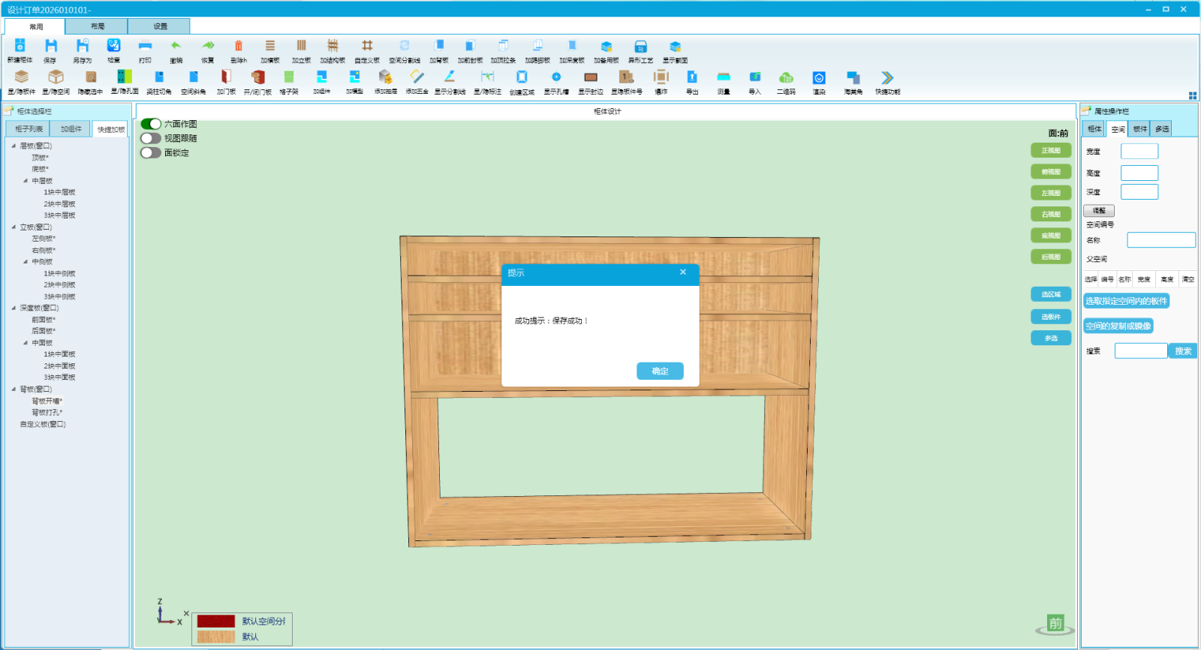Click the 加立板 add vertical board icon
Viewport: 1201px width, 650px height.
coord(301,47)
